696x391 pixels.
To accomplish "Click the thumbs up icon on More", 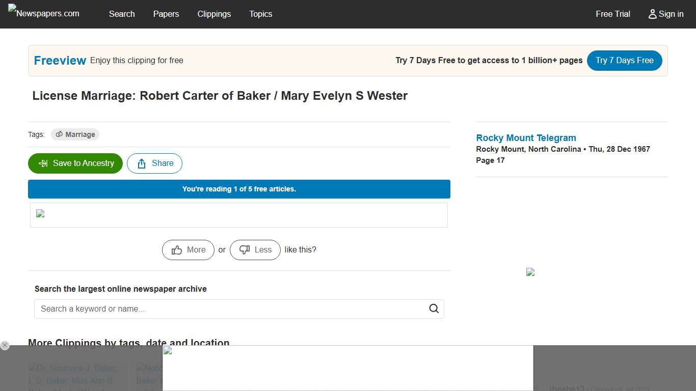I will coord(177,249).
